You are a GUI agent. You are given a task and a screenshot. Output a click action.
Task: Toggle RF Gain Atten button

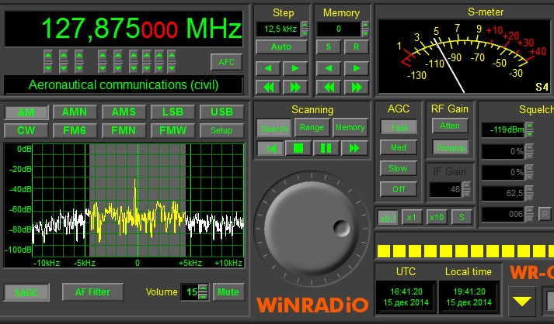[450, 126]
